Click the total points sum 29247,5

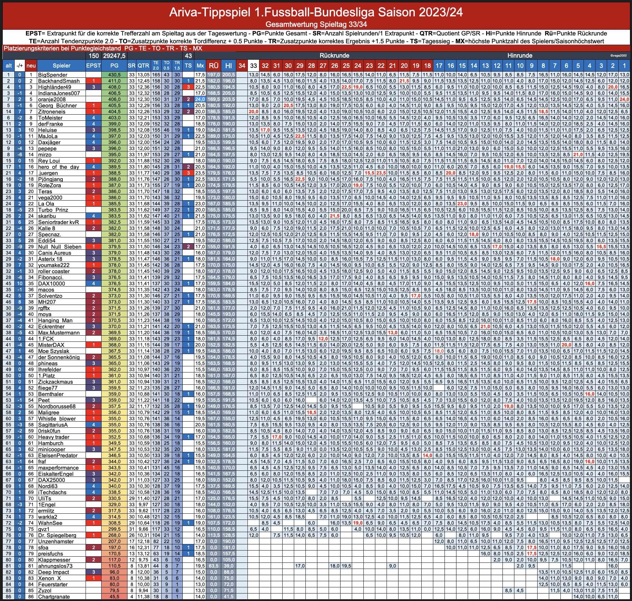click(x=115, y=56)
